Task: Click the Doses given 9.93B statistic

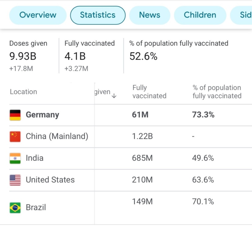Action: coord(24,56)
